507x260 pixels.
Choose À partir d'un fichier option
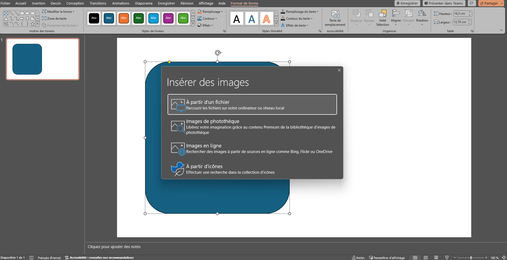pyautogui.click(x=252, y=104)
